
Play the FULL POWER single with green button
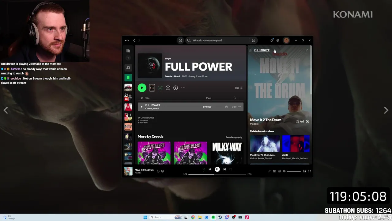click(x=142, y=88)
